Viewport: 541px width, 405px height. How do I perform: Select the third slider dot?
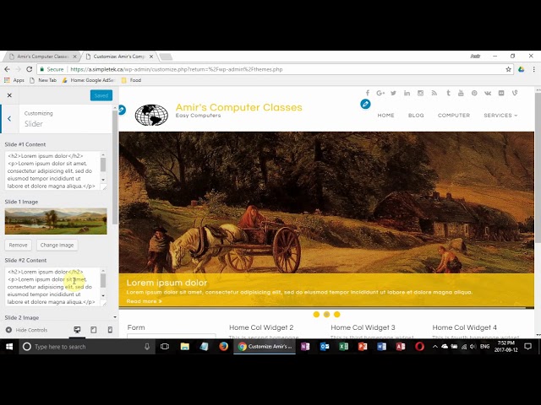coord(337,314)
